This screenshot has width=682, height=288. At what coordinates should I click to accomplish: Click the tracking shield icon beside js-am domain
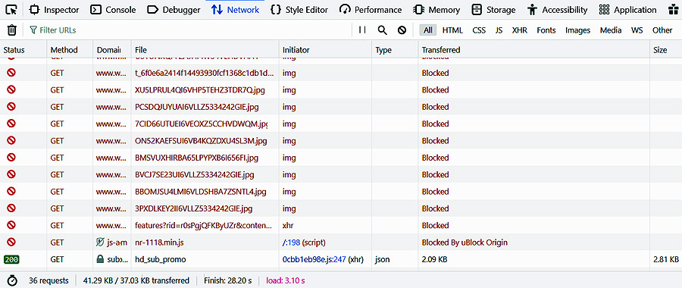click(100, 243)
